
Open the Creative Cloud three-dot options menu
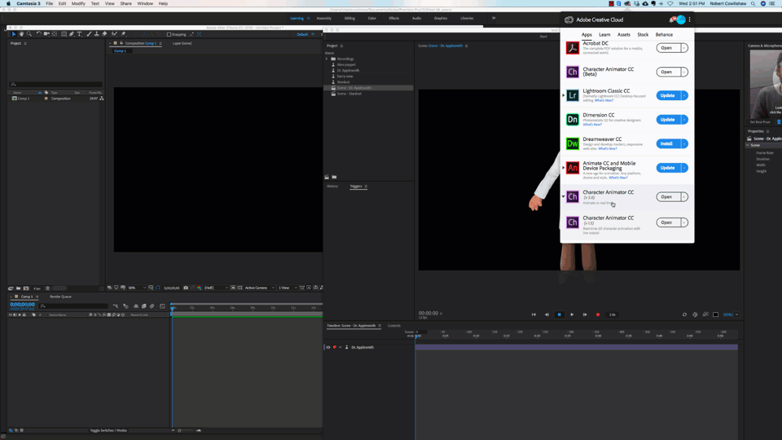click(690, 20)
